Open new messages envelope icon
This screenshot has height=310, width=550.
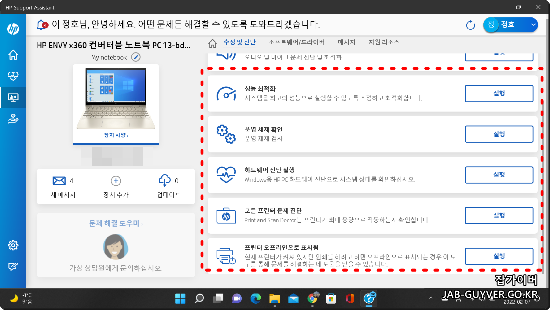pos(59,181)
